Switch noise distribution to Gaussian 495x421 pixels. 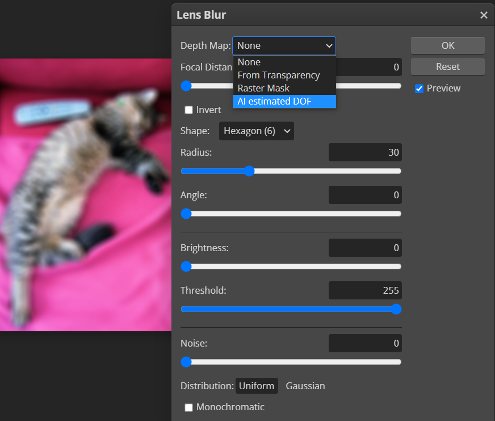[305, 386]
